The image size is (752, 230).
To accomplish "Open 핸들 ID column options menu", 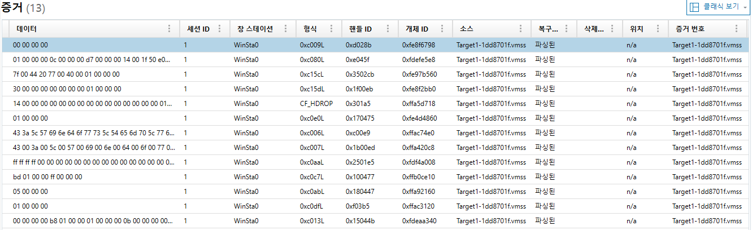I will pyautogui.click(x=388, y=29).
